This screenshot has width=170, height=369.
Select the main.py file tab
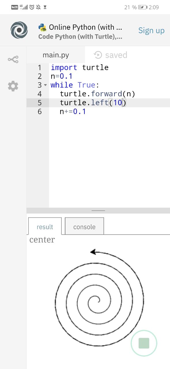(x=56, y=55)
